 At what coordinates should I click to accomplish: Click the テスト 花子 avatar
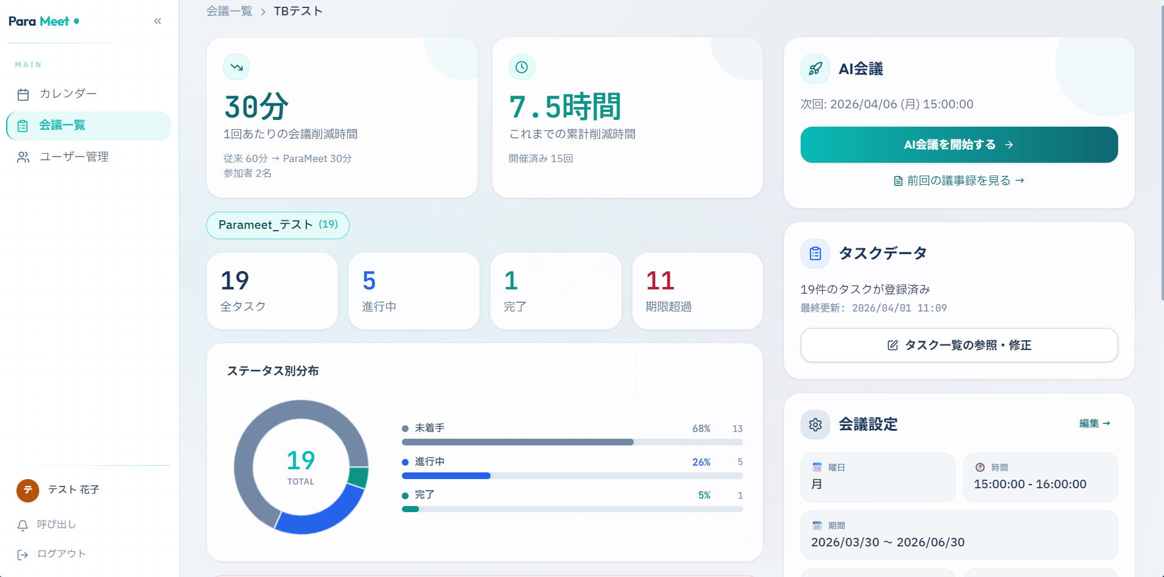[27, 490]
